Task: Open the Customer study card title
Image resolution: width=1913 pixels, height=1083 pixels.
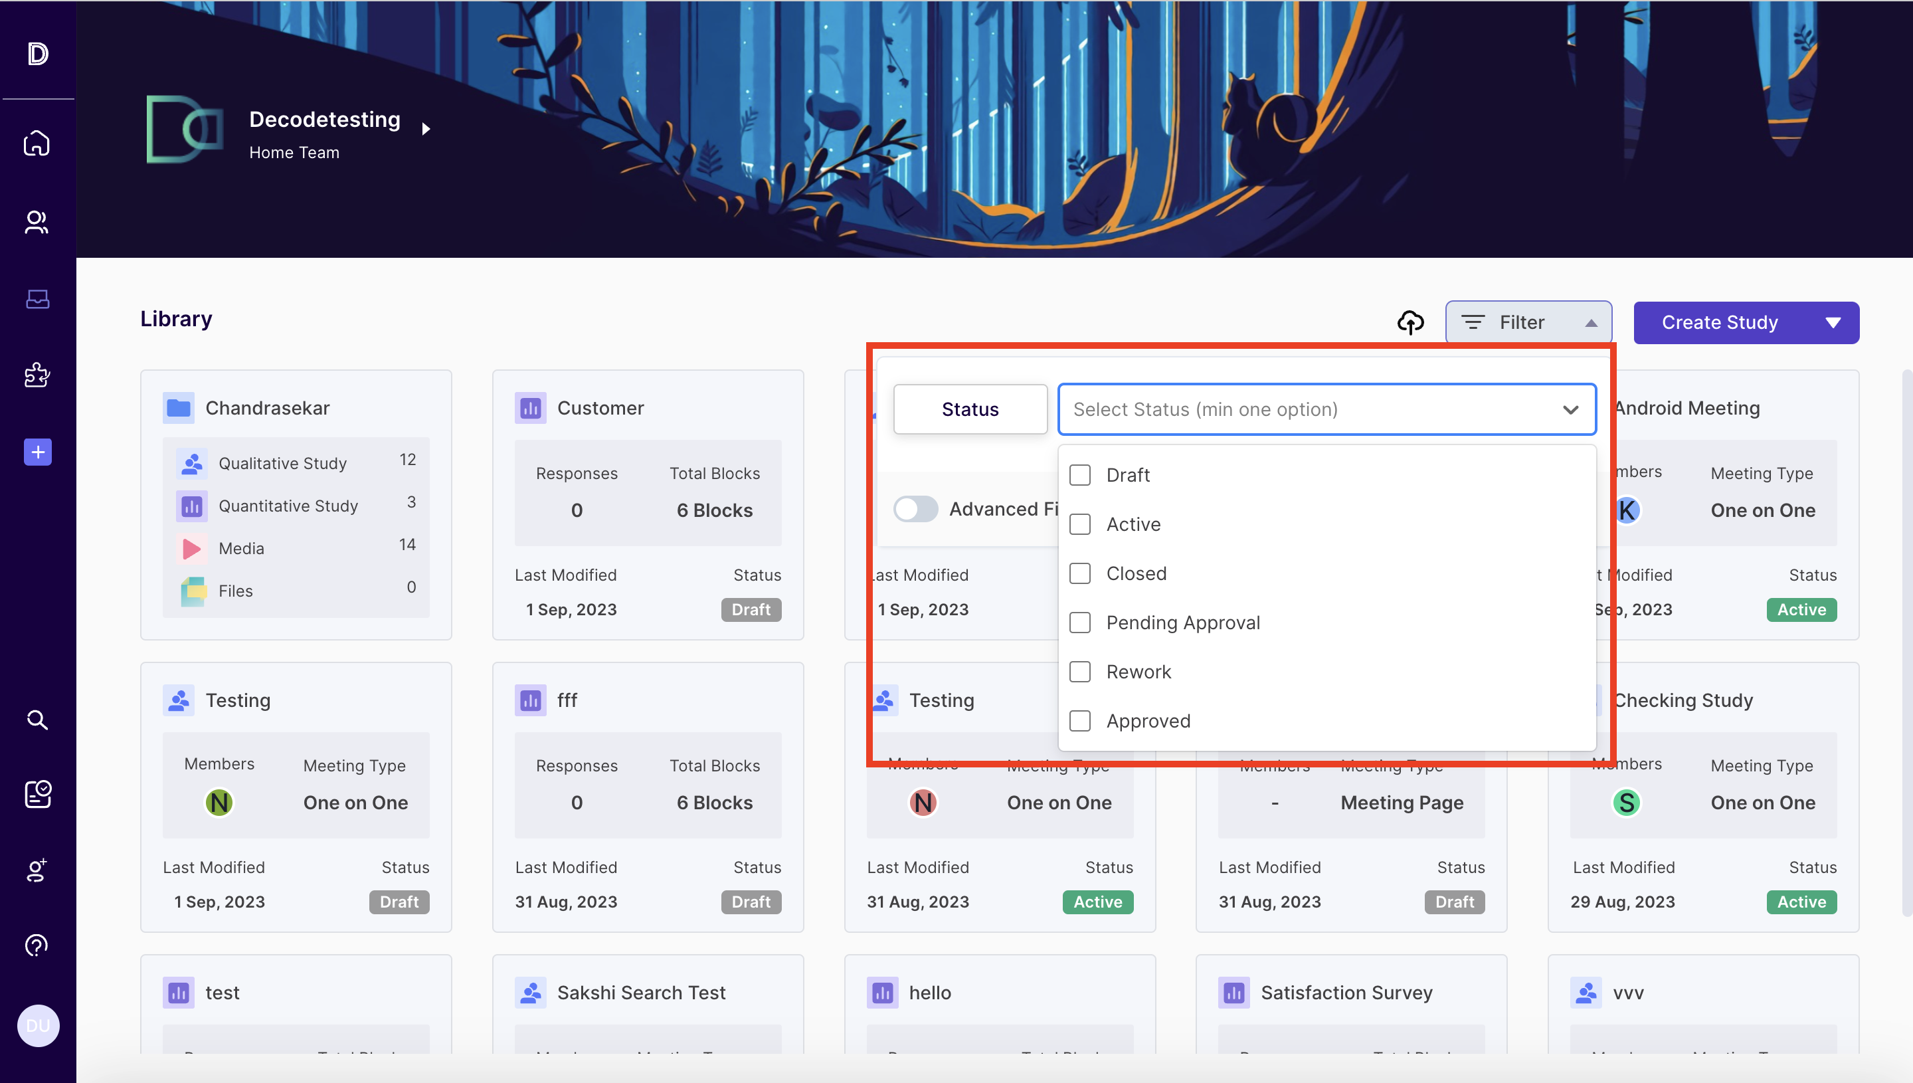Action: (600, 407)
